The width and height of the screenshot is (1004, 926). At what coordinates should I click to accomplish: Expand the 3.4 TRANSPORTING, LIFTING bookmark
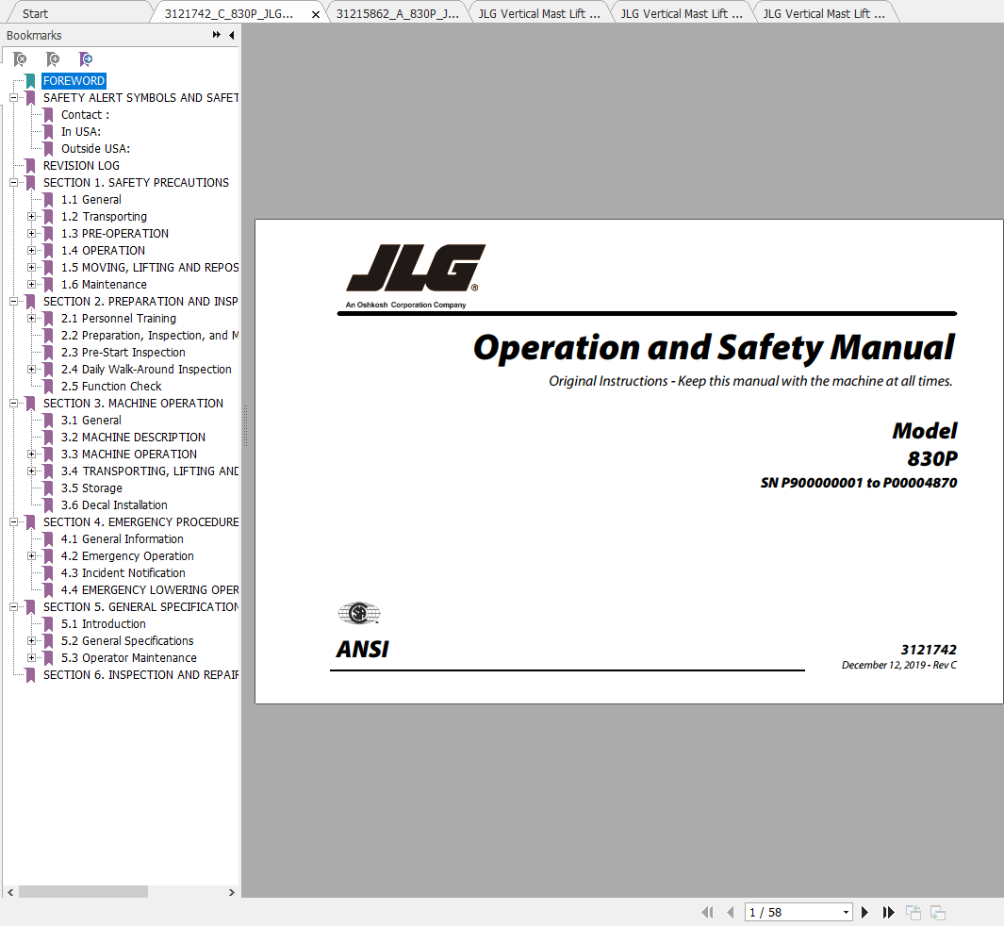pos(31,471)
